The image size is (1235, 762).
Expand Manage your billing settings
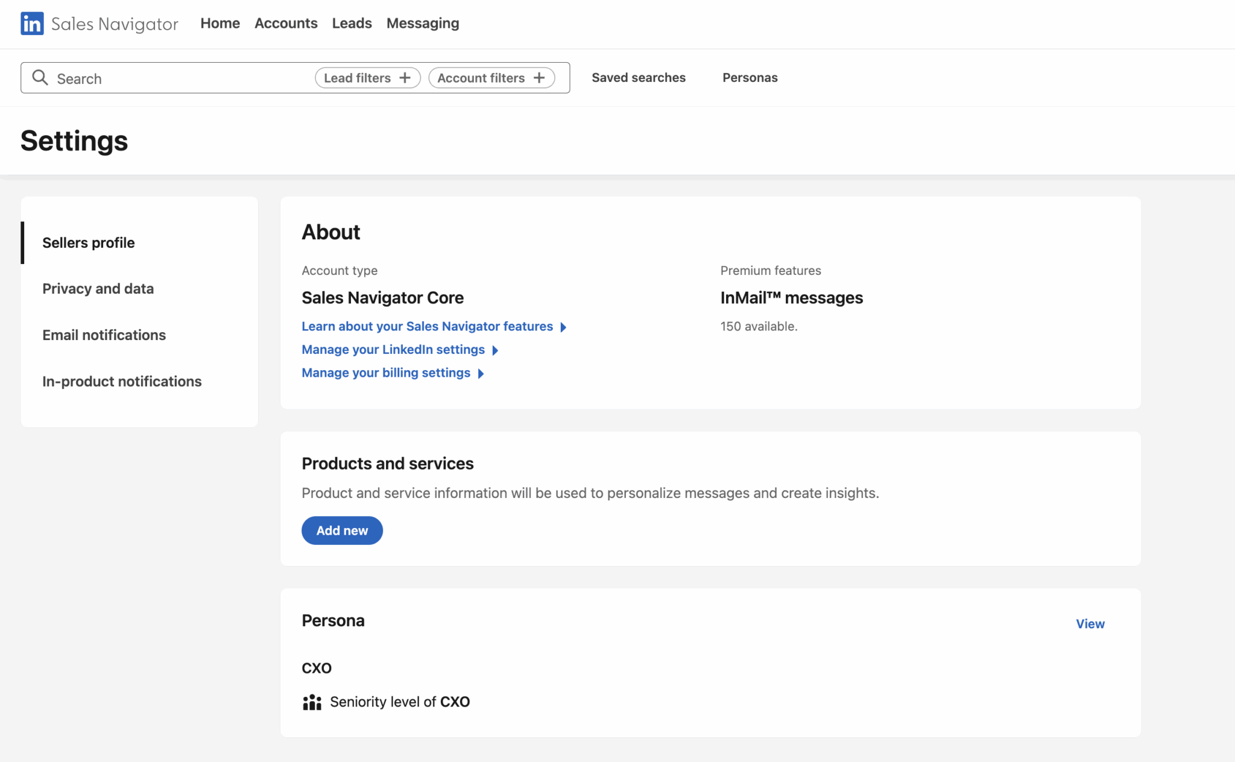(x=385, y=373)
